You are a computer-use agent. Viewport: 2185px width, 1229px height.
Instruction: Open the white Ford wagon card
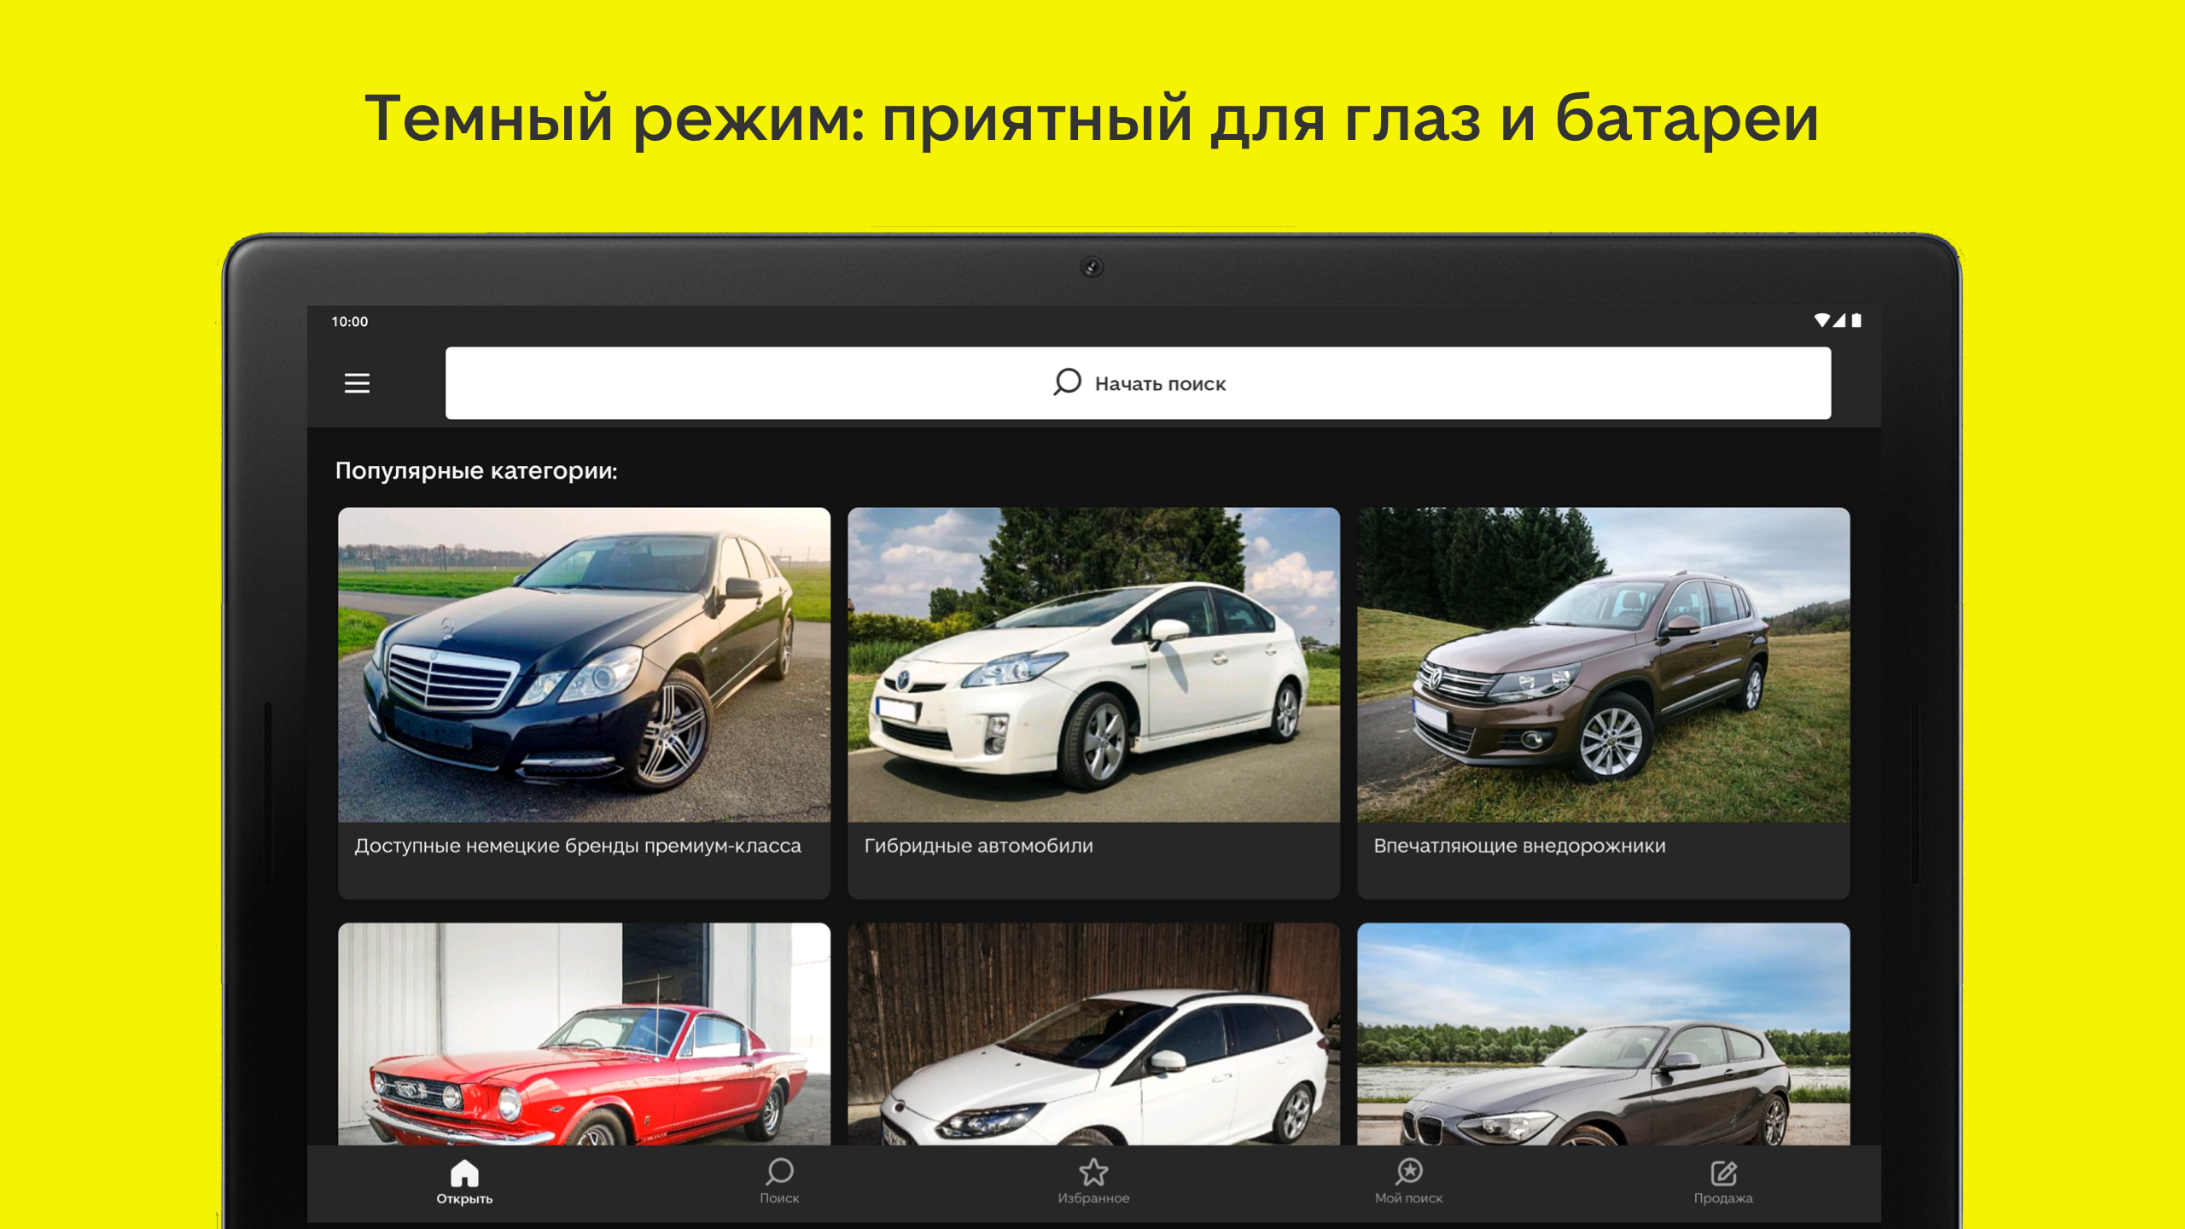pyautogui.click(x=1093, y=1034)
